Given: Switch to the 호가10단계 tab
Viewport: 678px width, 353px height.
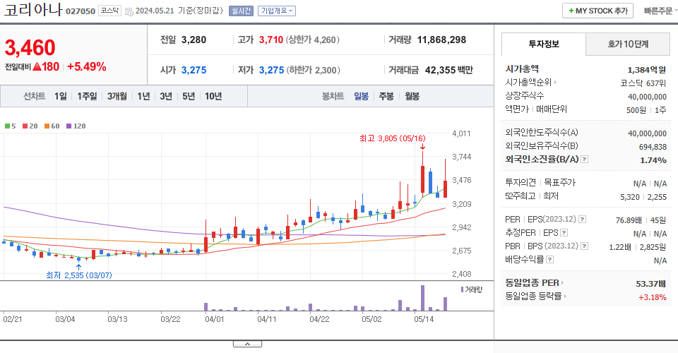Looking at the screenshot, I should coord(628,44).
